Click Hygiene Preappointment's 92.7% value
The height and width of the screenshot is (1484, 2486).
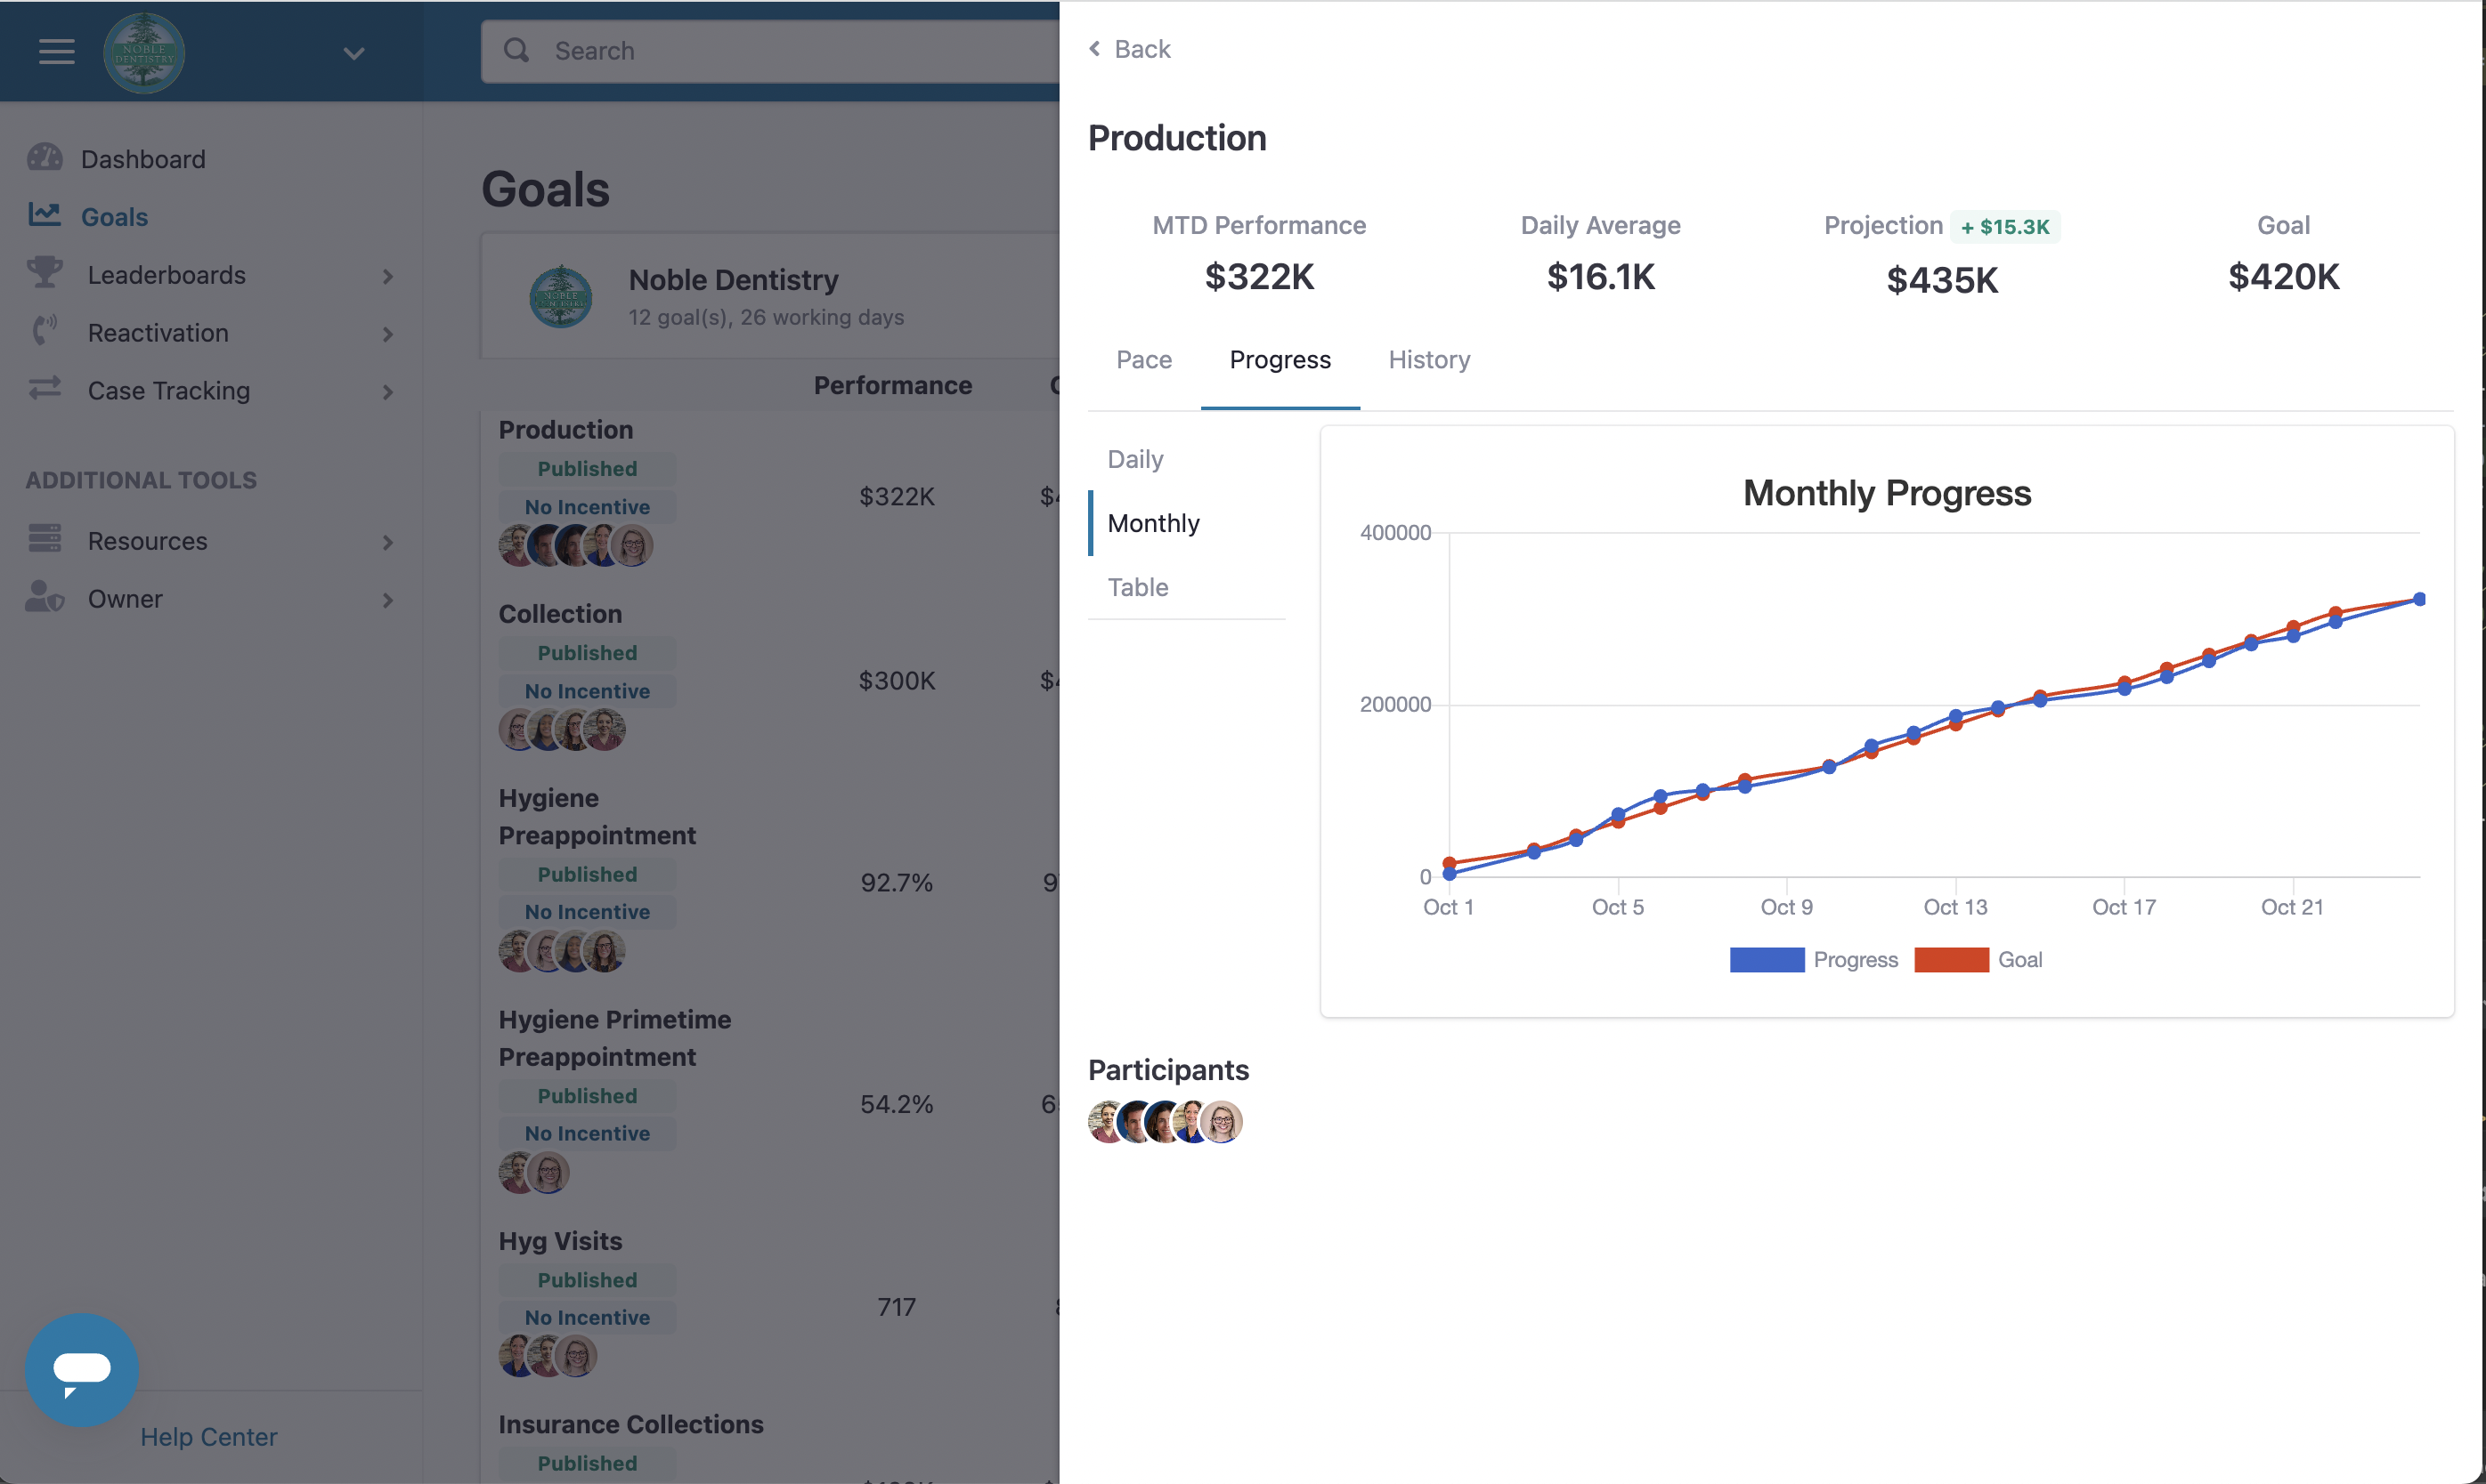click(x=897, y=883)
